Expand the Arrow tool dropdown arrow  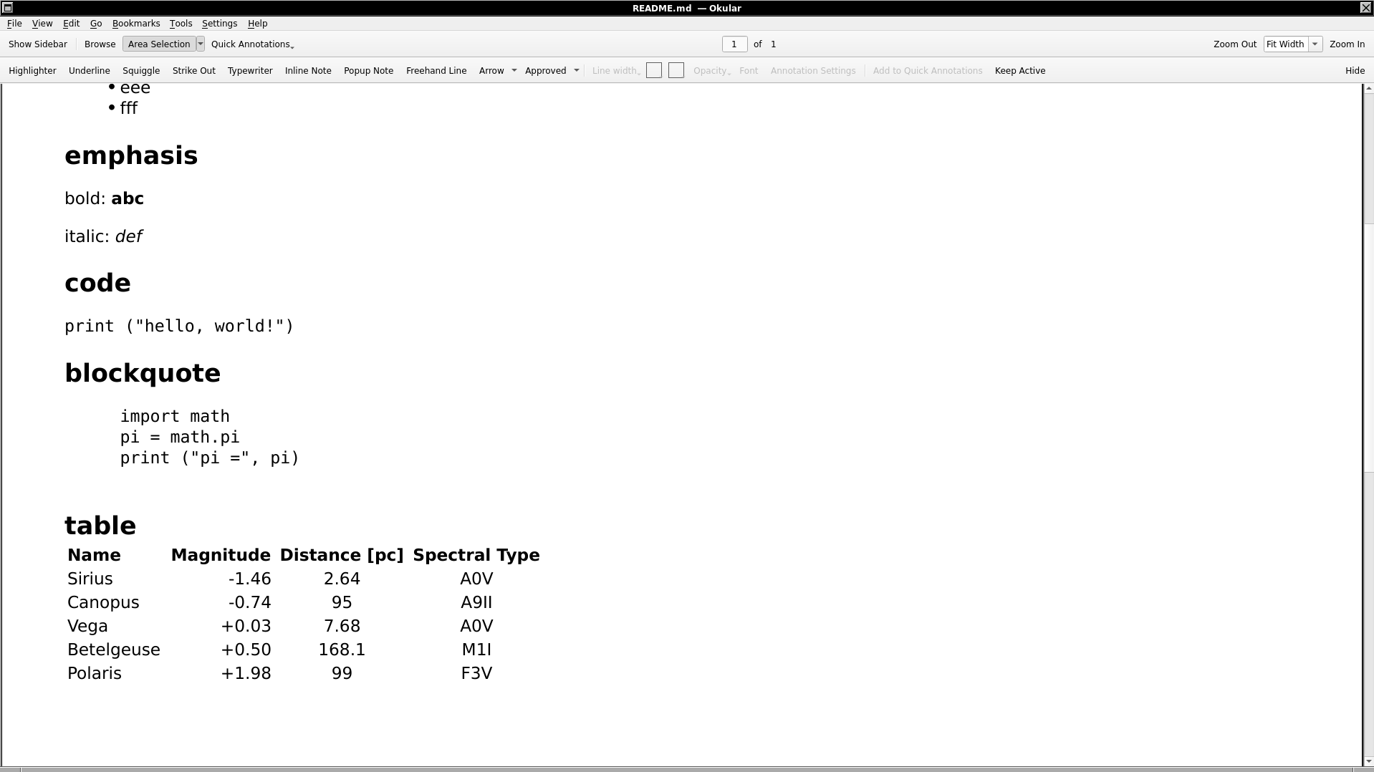coord(514,71)
